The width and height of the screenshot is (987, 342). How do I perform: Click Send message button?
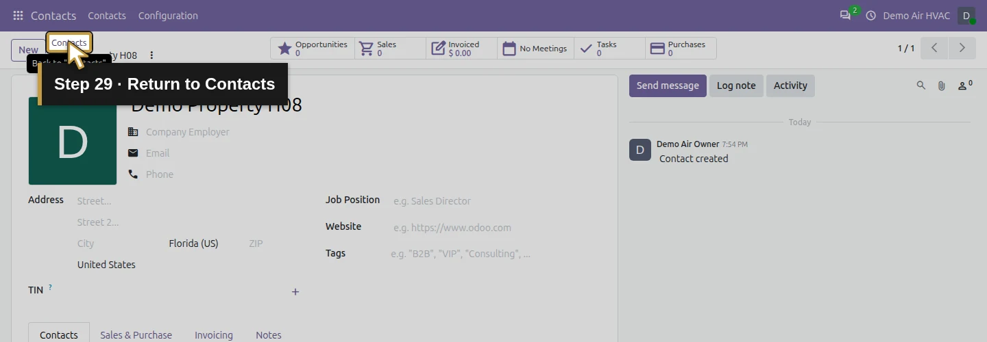pyautogui.click(x=668, y=85)
